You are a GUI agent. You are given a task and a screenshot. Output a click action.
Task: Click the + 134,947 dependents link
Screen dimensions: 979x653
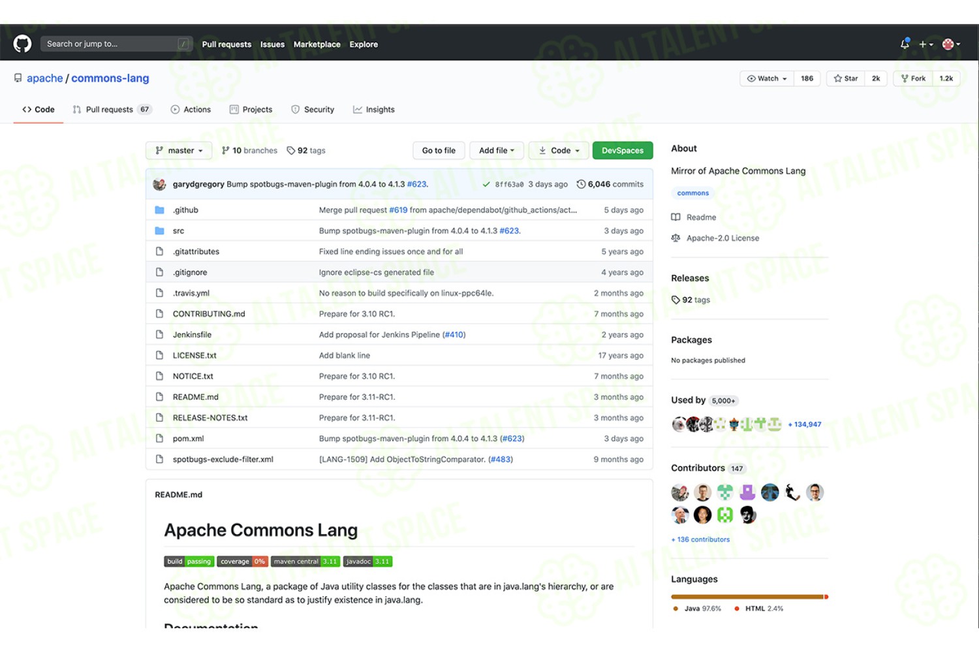coord(805,424)
